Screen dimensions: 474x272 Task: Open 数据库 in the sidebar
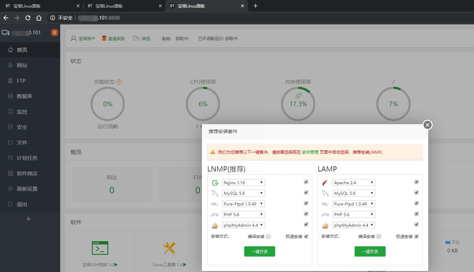pos(30,96)
